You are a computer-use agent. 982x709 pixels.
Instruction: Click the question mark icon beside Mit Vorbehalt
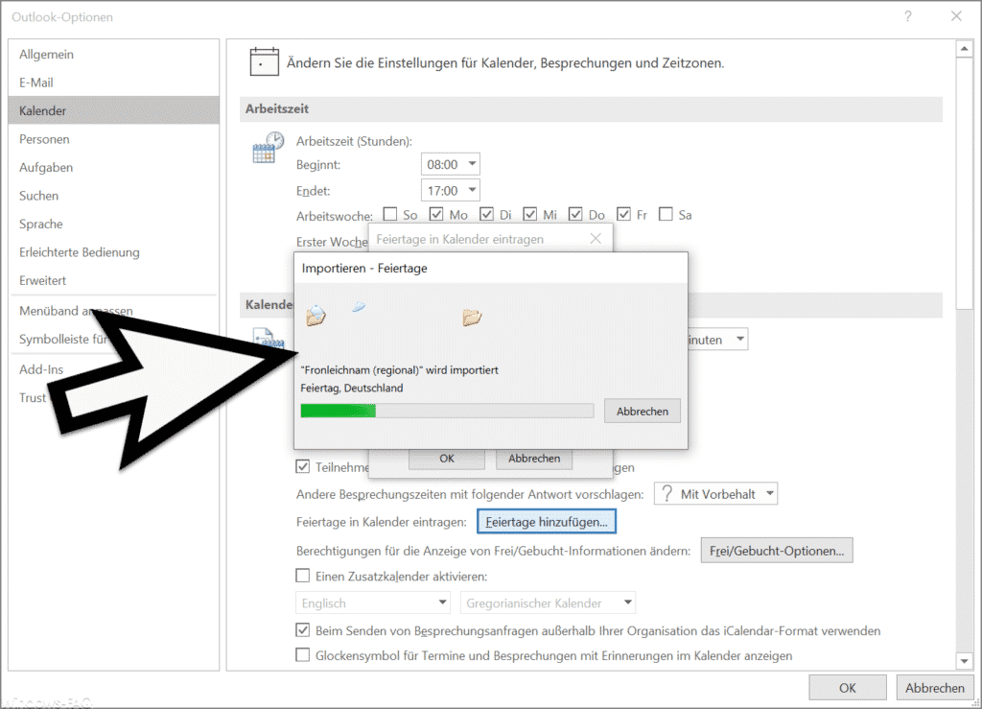click(x=667, y=494)
